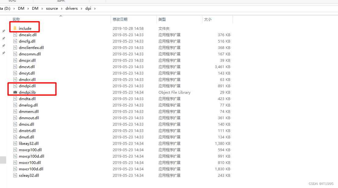Click the topmost pin icon in the sidebar
This screenshot has width=338, height=188.
coord(4,31)
